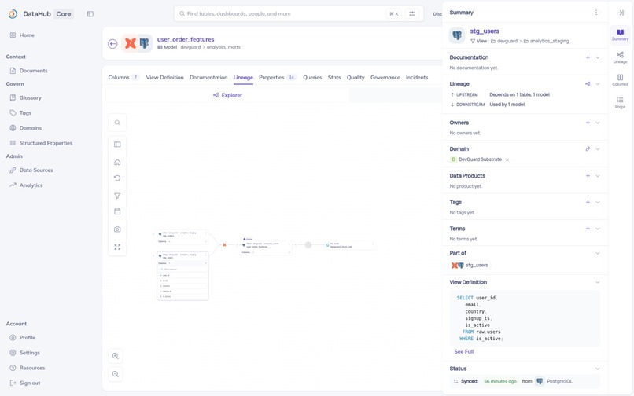Viewport: 634px width, 396px height.
Task: Open the stg_users Part of chip
Action: [470, 266]
